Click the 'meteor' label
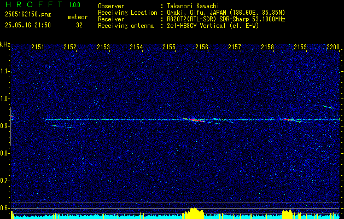Image resolution: width=344 pixels, height=219 pixels. coord(78,17)
